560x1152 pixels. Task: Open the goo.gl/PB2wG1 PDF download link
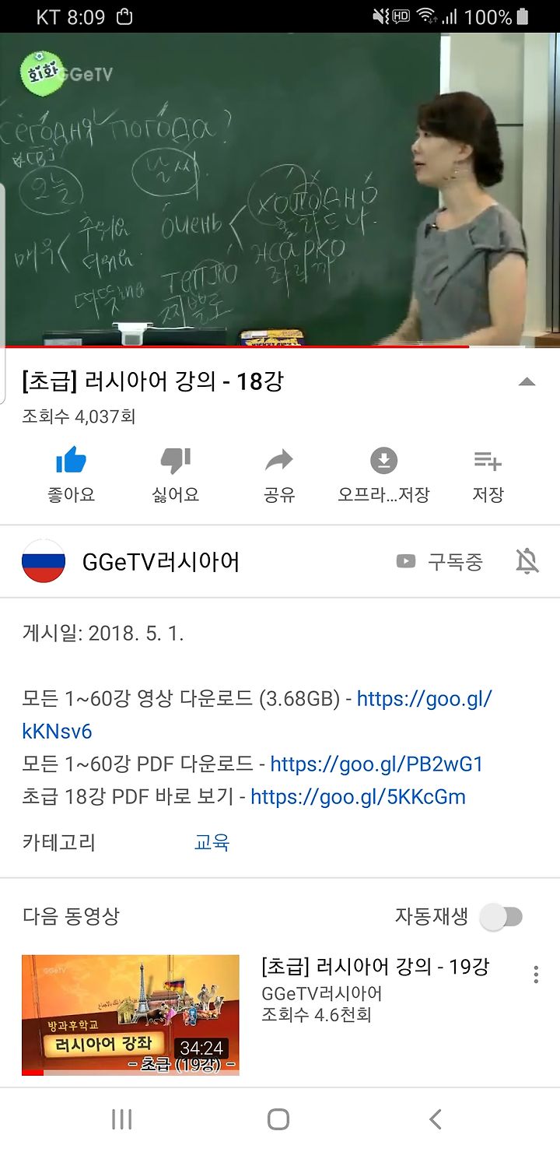376,764
